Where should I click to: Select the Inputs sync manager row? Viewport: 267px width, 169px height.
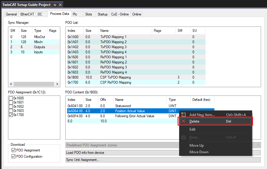[34, 52]
